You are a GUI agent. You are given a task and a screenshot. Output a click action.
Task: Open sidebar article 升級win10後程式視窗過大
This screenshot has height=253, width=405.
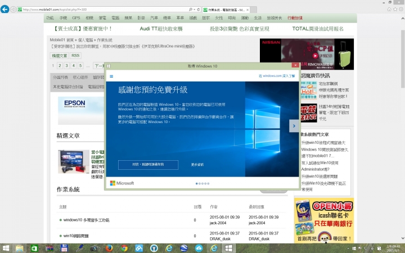pyautogui.click(x=323, y=143)
